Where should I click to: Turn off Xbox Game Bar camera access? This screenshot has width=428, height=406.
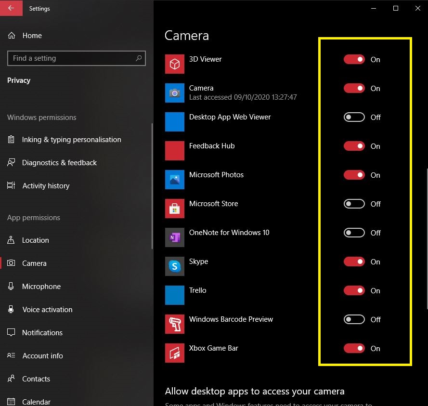354,348
